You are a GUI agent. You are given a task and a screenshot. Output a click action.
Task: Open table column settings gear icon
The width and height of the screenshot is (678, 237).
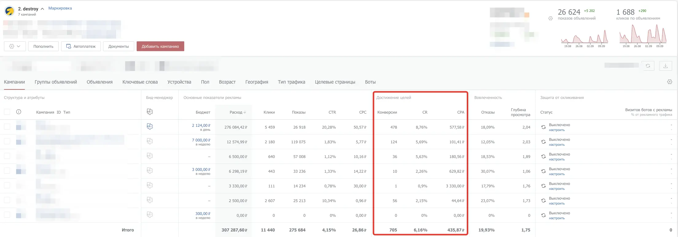[669, 82]
